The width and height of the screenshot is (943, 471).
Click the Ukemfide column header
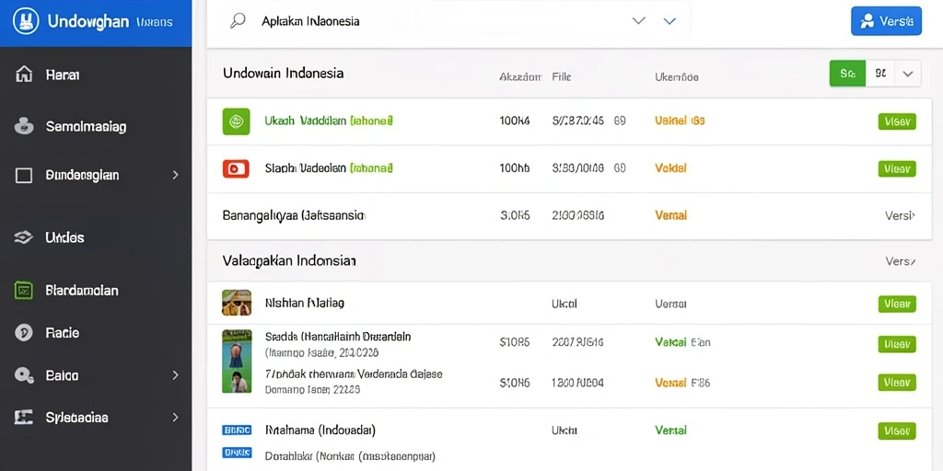[677, 77]
